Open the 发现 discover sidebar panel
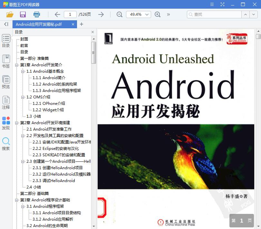Screen dimensions: 261x229 (6, 123)
